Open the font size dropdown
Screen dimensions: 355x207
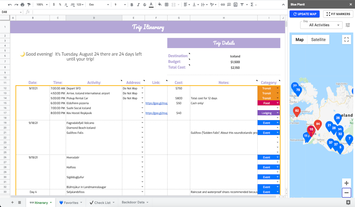point(120,5)
